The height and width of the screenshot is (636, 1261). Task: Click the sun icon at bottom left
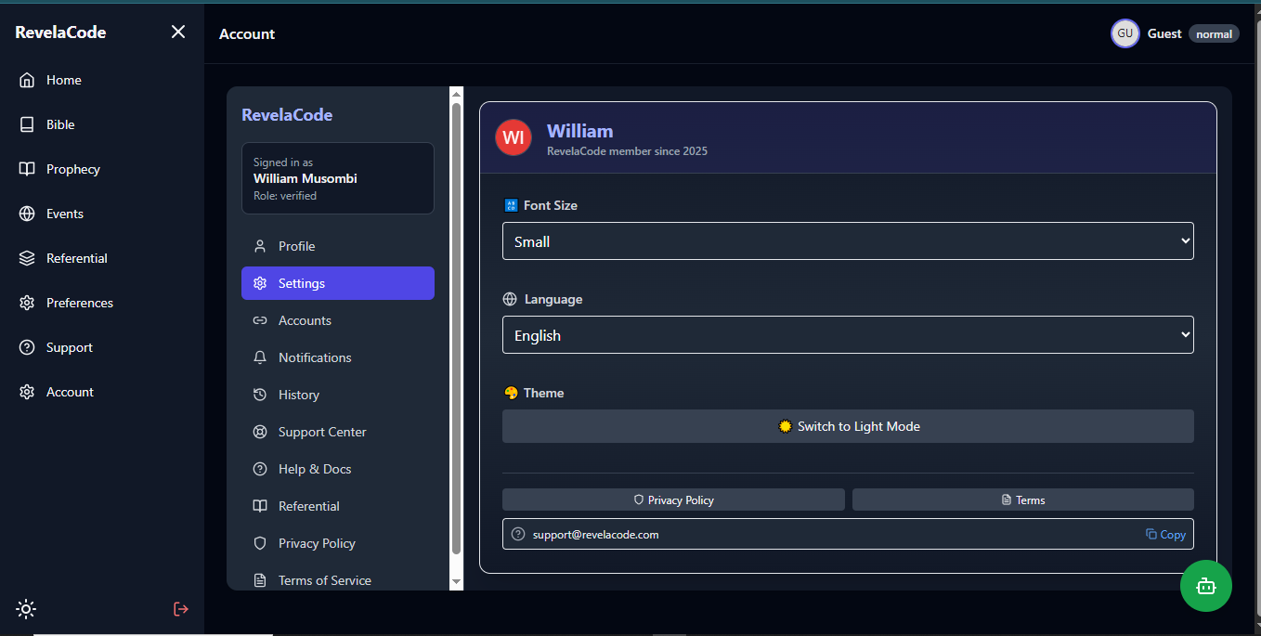pyautogui.click(x=25, y=609)
